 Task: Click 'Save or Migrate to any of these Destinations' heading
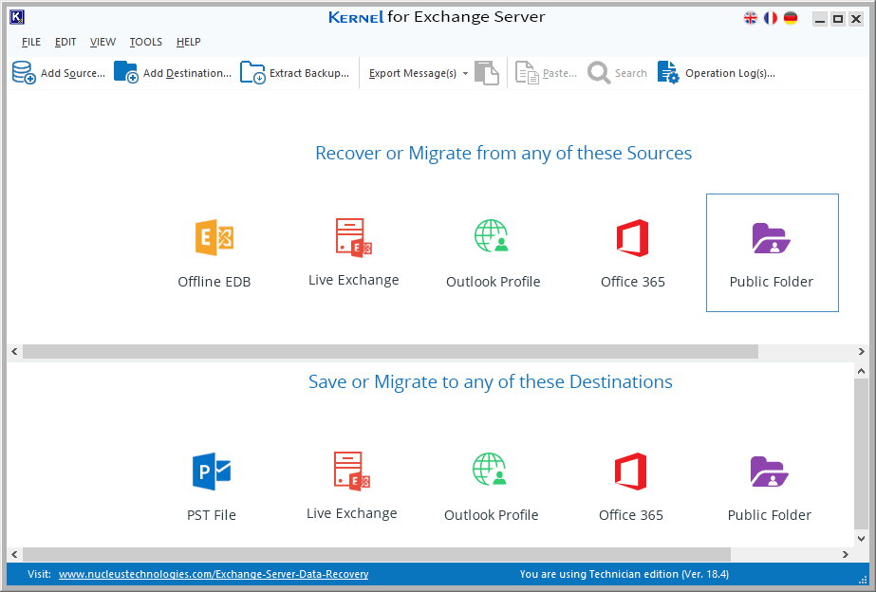tap(490, 382)
